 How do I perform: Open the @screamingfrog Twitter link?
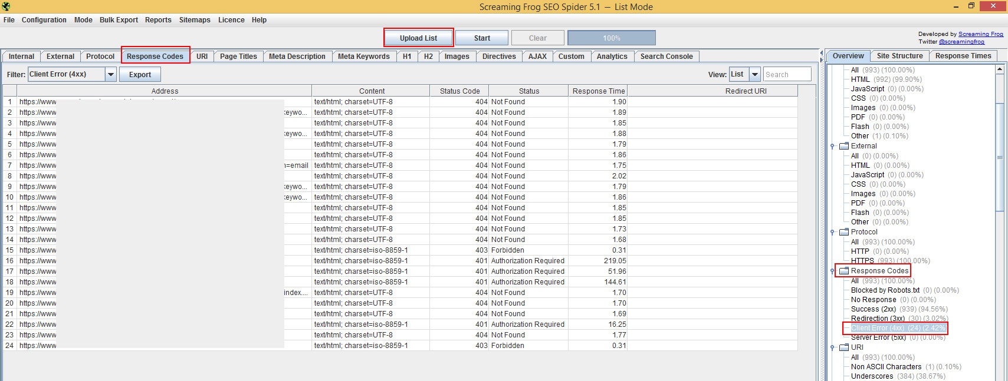961,42
